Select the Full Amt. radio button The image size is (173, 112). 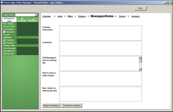coord(33,18)
